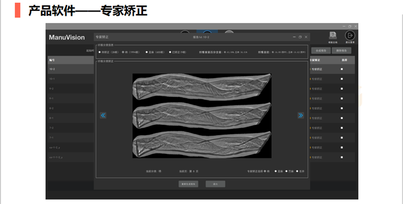Click the 退出 button in the dialog
Viewport: 403px width, 204px height.
pos(215,184)
